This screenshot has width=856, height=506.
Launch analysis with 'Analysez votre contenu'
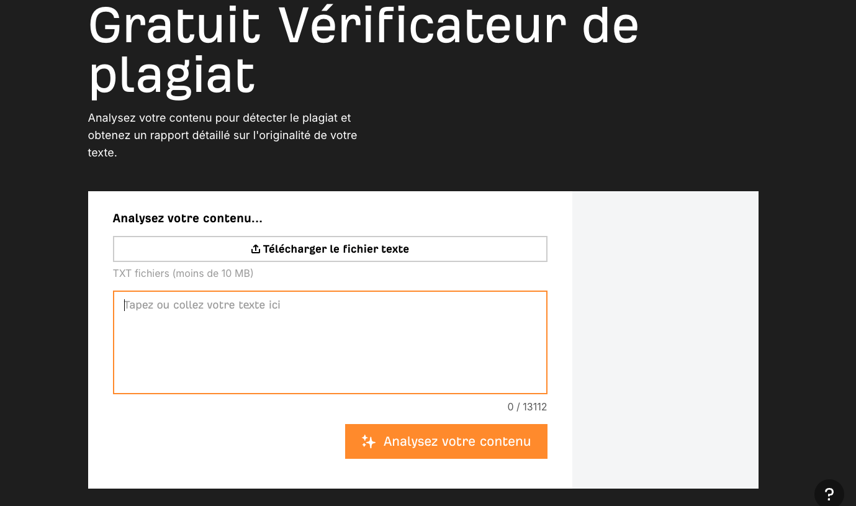pyautogui.click(x=446, y=441)
